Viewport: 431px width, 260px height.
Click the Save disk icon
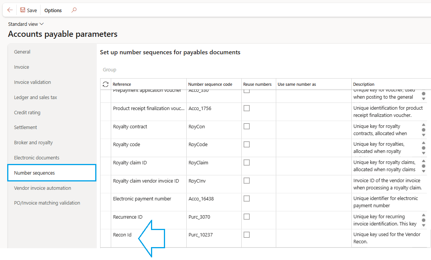click(23, 10)
